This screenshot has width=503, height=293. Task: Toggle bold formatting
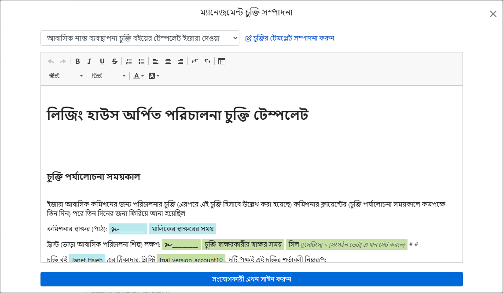tap(77, 61)
